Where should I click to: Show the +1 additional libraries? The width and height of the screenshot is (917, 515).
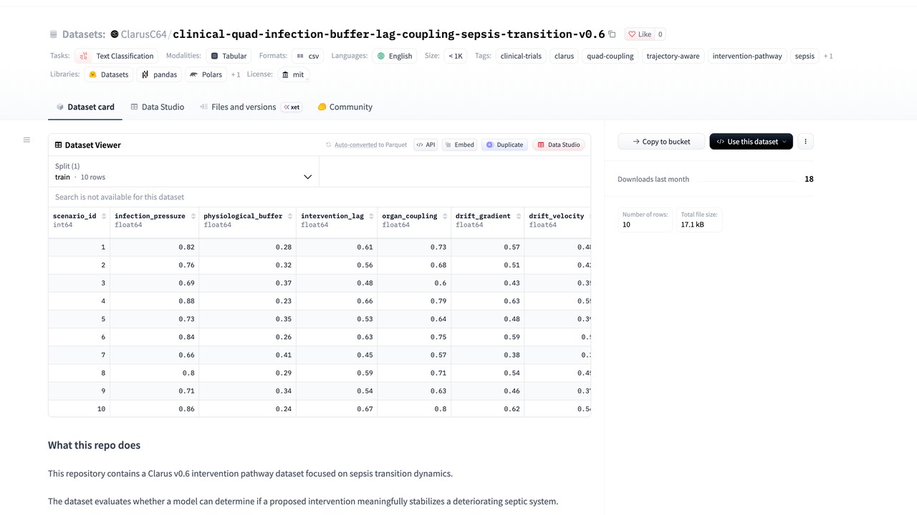pos(236,74)
